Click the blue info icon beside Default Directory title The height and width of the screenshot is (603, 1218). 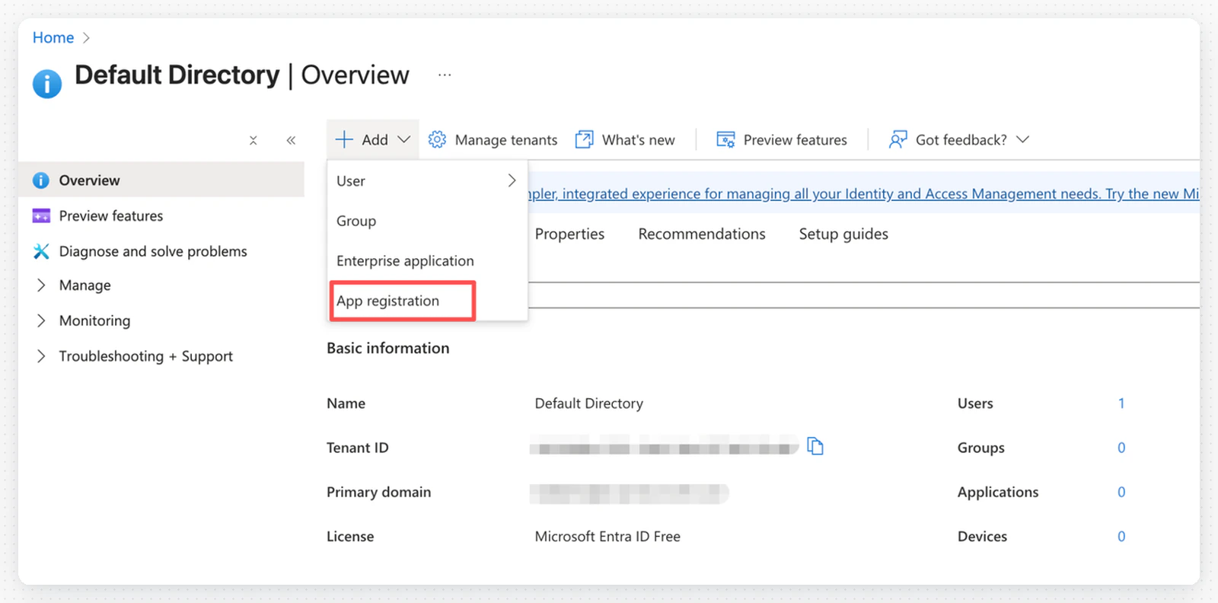[47, 84]
